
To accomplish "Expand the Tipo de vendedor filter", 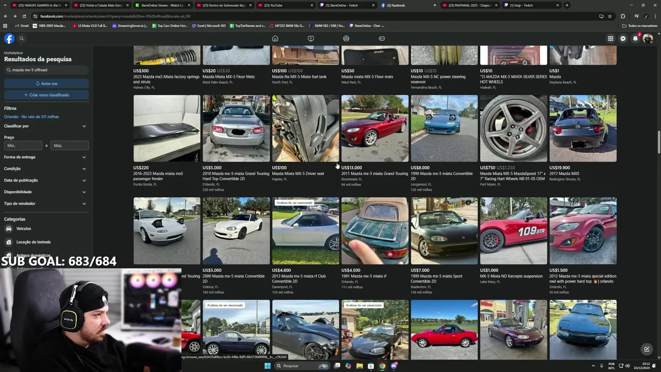I will pyautogui.click(x=45, y=204).
